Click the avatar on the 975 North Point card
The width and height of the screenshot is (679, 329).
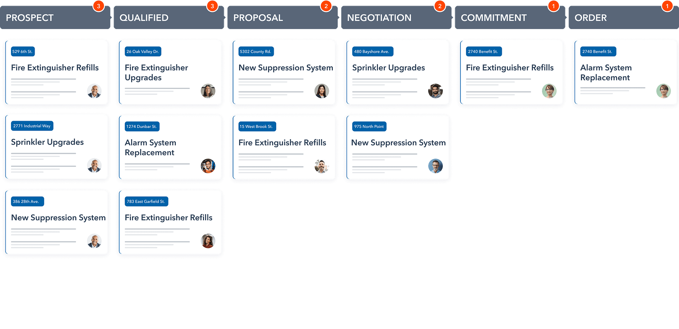pos(435,166)
